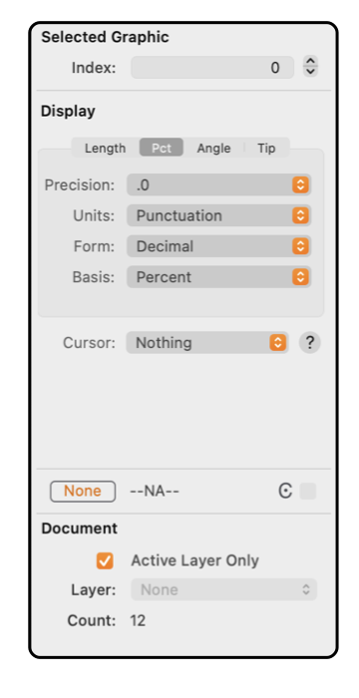
Task: Open the Cursor dropdown set to Nothing
Action: [x=207, y=343]
